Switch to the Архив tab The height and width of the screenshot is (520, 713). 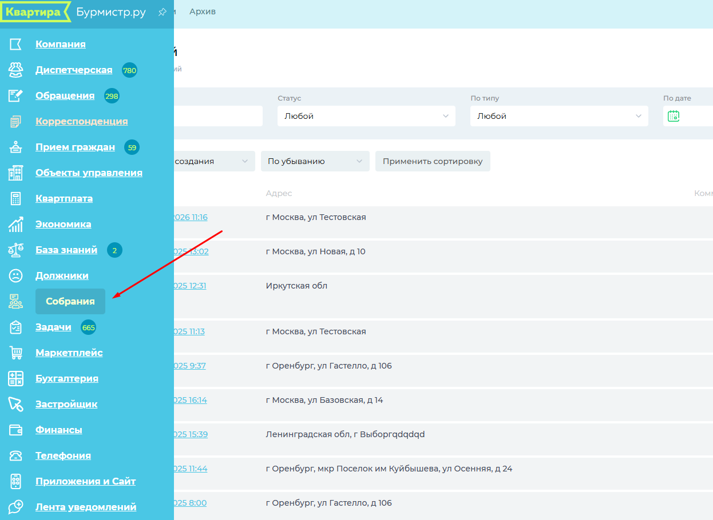tap(203, 11)
